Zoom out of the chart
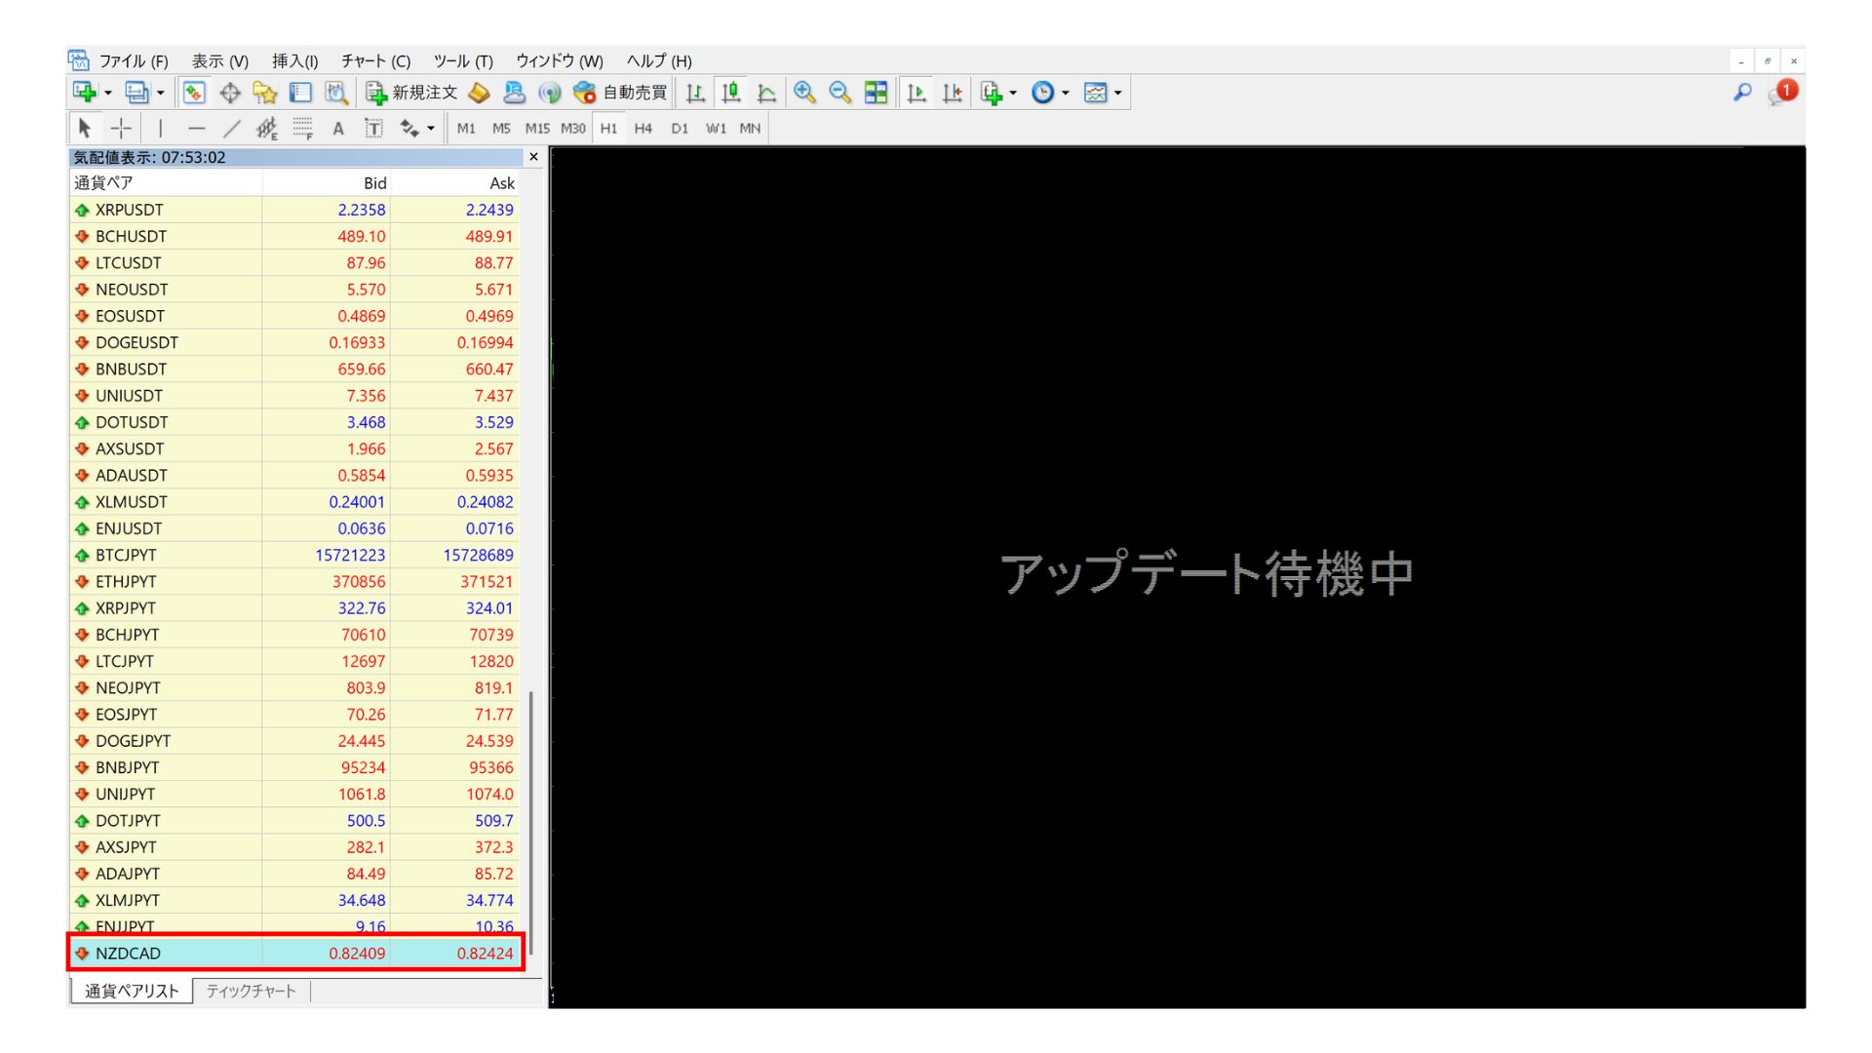This screenshot has width=1872, height=1053. click(838, 93)
